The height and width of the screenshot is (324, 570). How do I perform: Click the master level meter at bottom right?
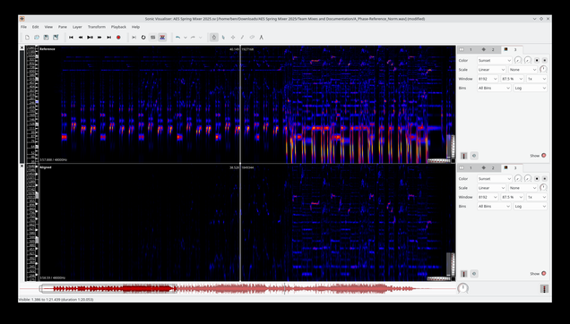(x=544, y=289)
